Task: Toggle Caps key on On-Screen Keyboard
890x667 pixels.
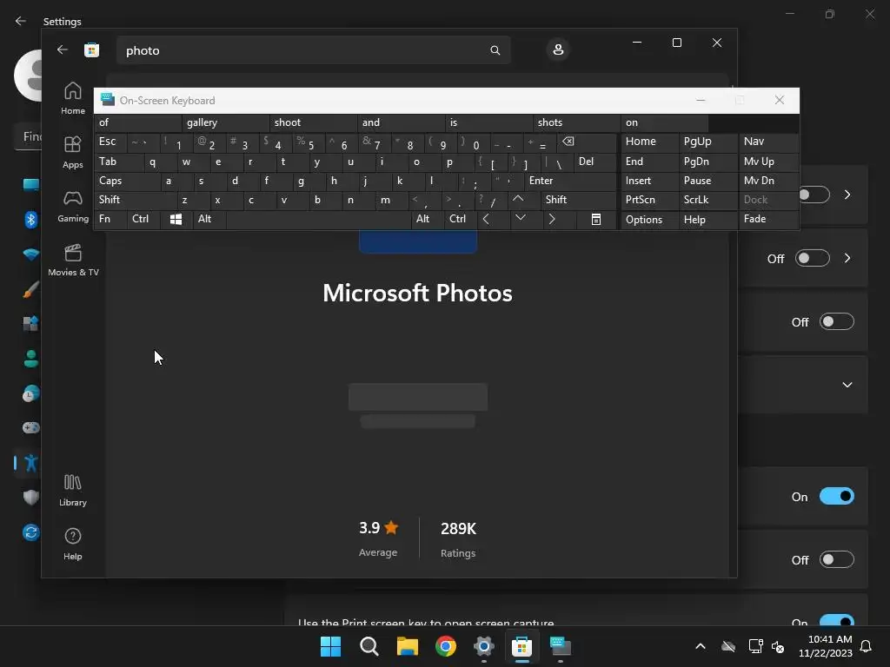Action: [127, 181]
